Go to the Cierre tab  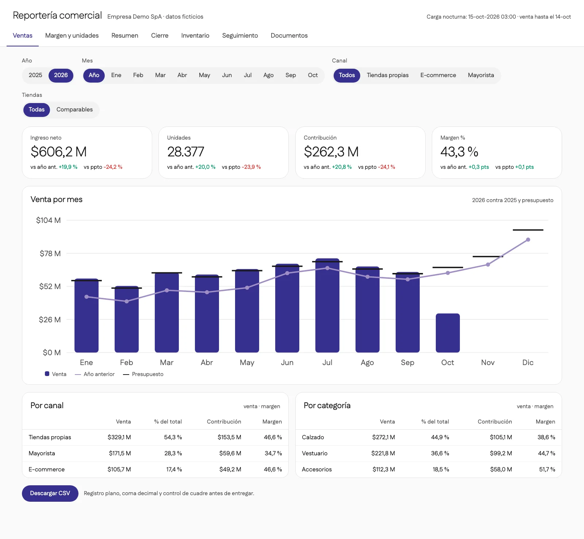pyautogui.click(x=160, y=35)
